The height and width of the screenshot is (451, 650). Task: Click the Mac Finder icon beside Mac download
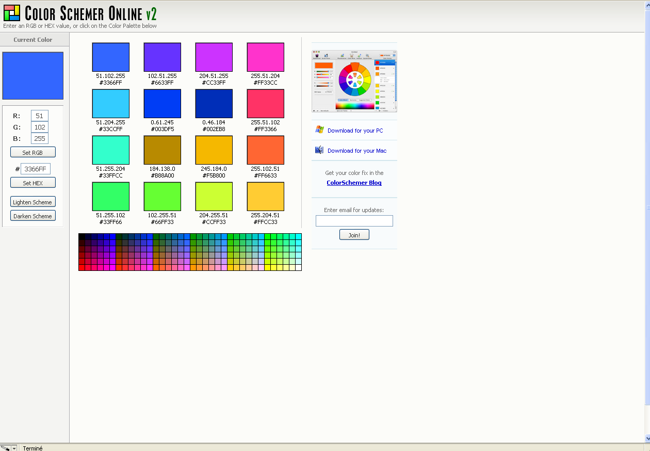click(320, 150)
